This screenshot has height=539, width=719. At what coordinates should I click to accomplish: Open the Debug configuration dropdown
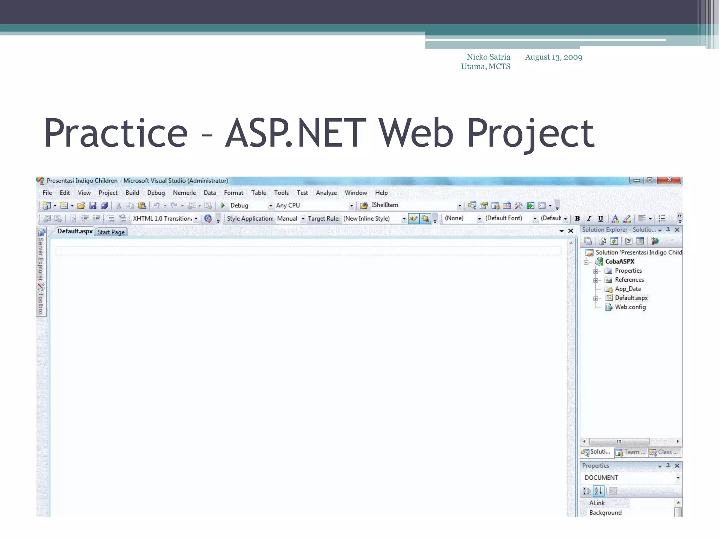[x=271, y=206]
